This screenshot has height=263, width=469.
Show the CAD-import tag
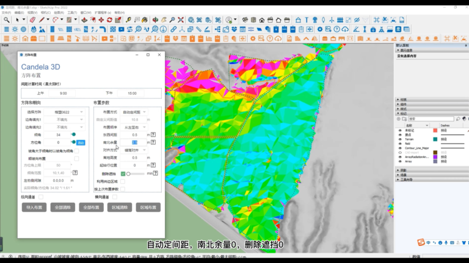pyautogui.click(x=400, y=152)
